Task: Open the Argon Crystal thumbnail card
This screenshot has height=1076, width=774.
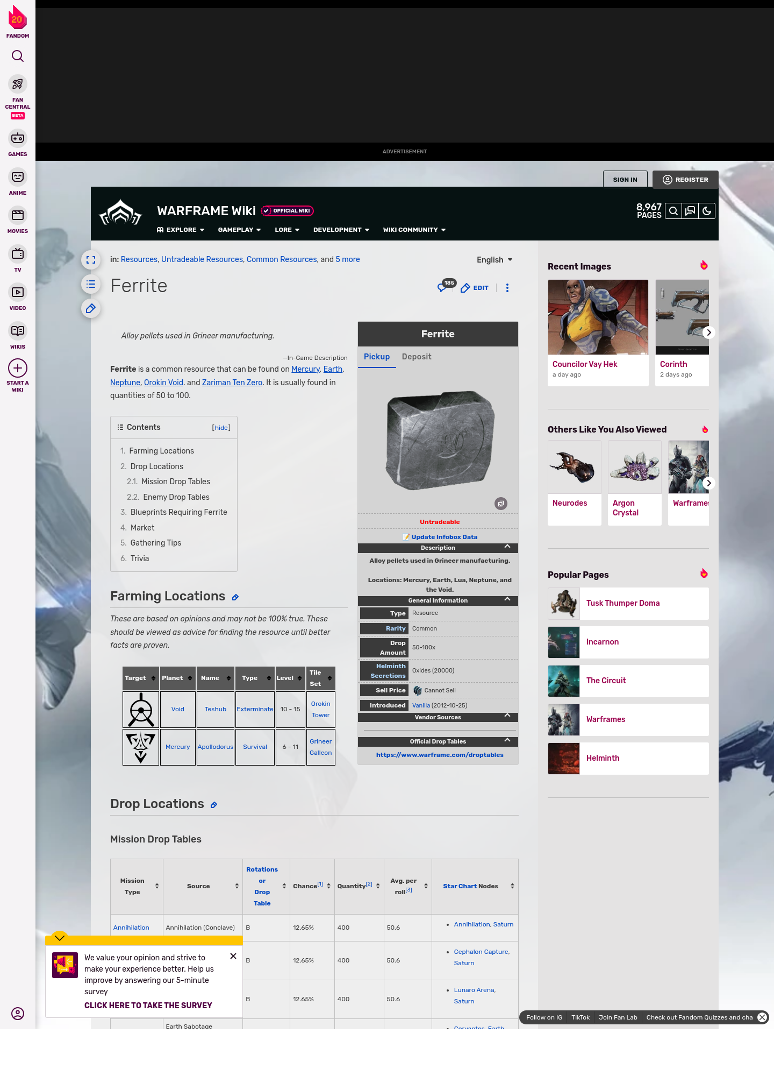Action: pyautogui.click(x=635, y=483)
